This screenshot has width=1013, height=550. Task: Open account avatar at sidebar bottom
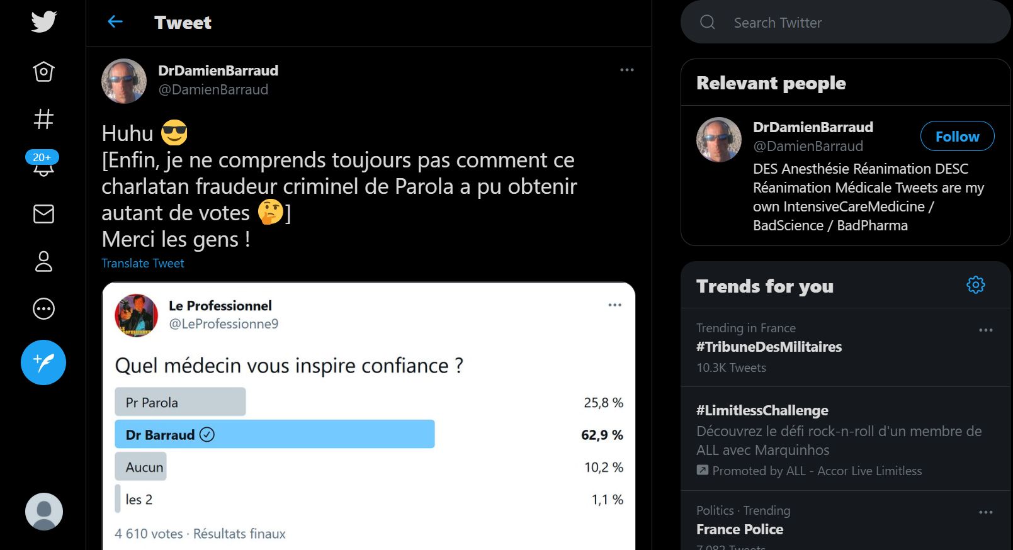click(x=43, y=511)
